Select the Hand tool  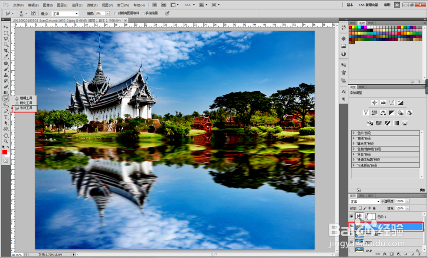click(6, 135)
